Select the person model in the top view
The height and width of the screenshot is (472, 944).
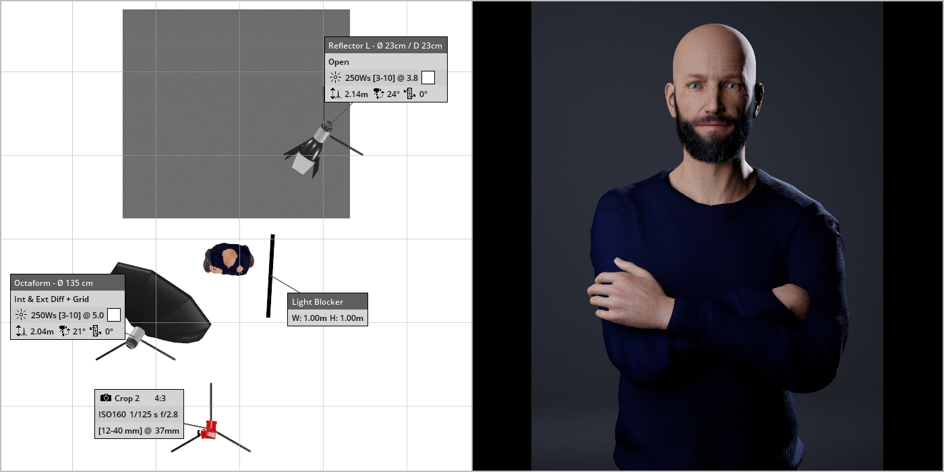[229, 260]
